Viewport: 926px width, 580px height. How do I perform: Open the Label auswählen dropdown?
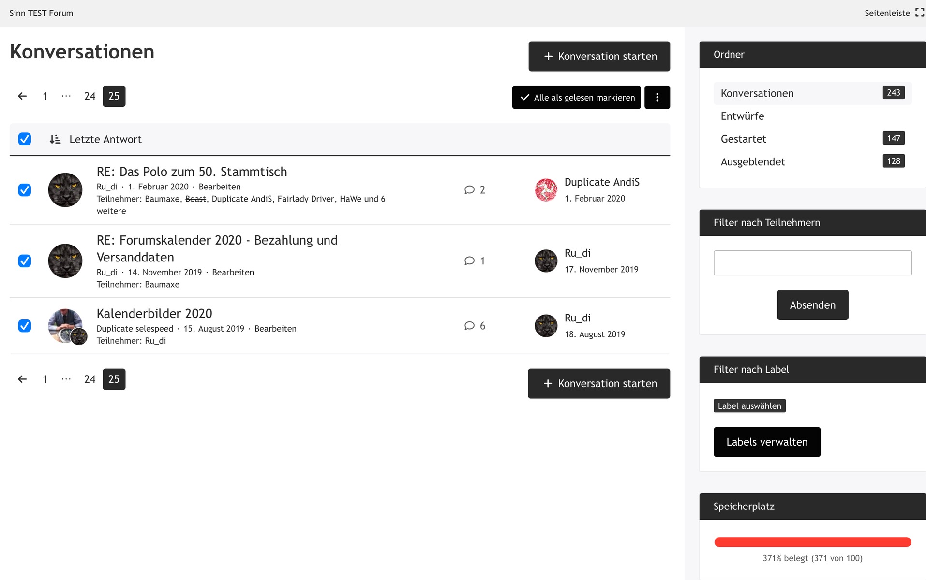[749, 406]
